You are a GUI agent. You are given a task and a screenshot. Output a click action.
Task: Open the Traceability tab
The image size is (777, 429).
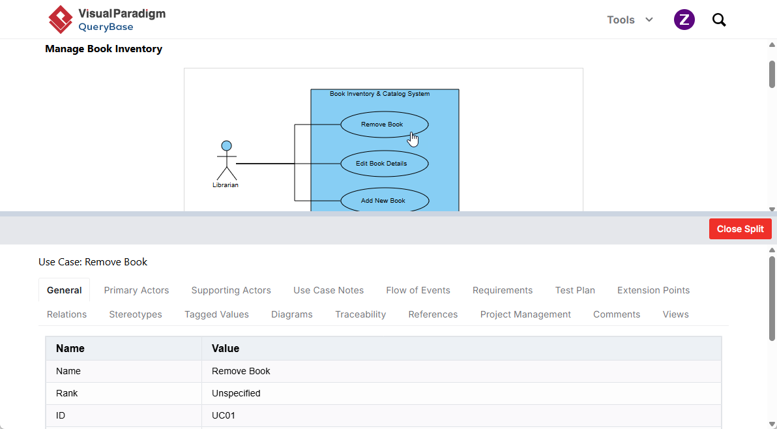coord(360,314)
